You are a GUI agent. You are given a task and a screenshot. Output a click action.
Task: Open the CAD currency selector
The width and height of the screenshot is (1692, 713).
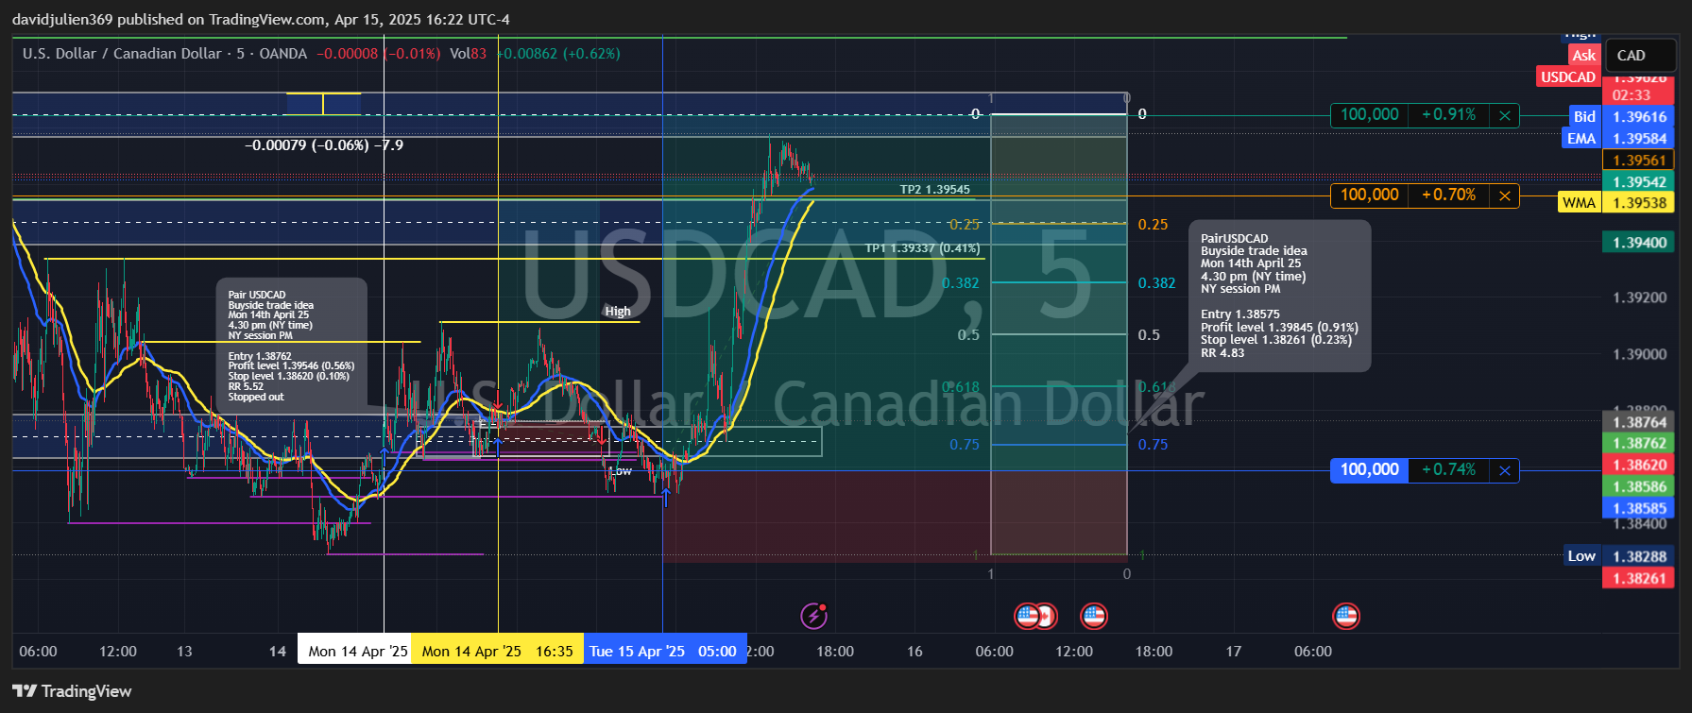click(1641, 56)
